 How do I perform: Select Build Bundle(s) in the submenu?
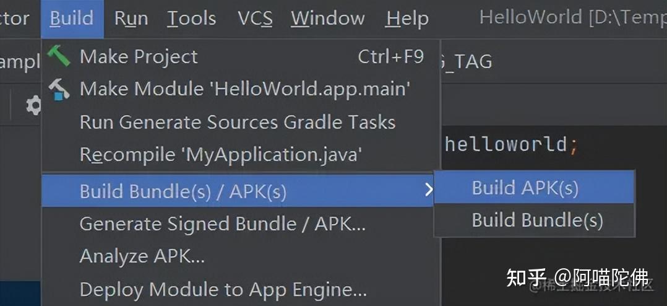(x=537, y=220)
